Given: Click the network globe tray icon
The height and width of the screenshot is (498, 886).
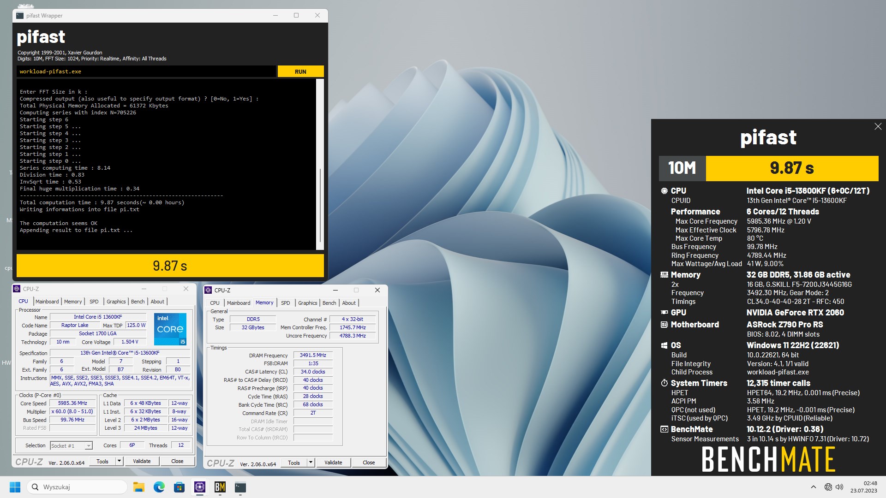Looking at the screenshot, I should [x=828, y=487].
